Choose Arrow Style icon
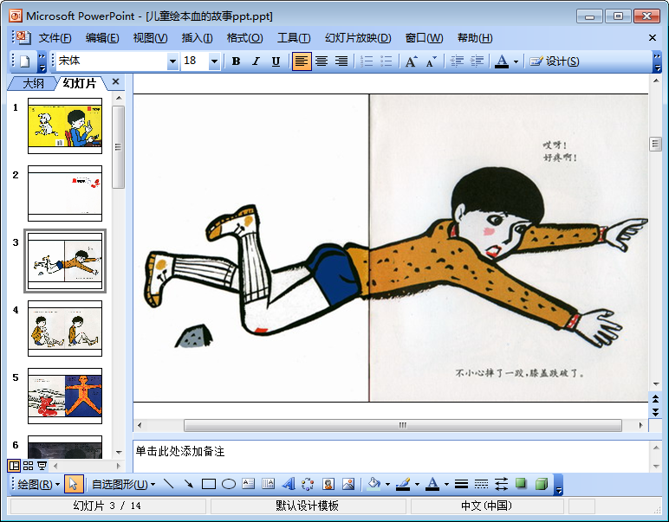This screenshot has width=669, height=522. tap(502, 484)
